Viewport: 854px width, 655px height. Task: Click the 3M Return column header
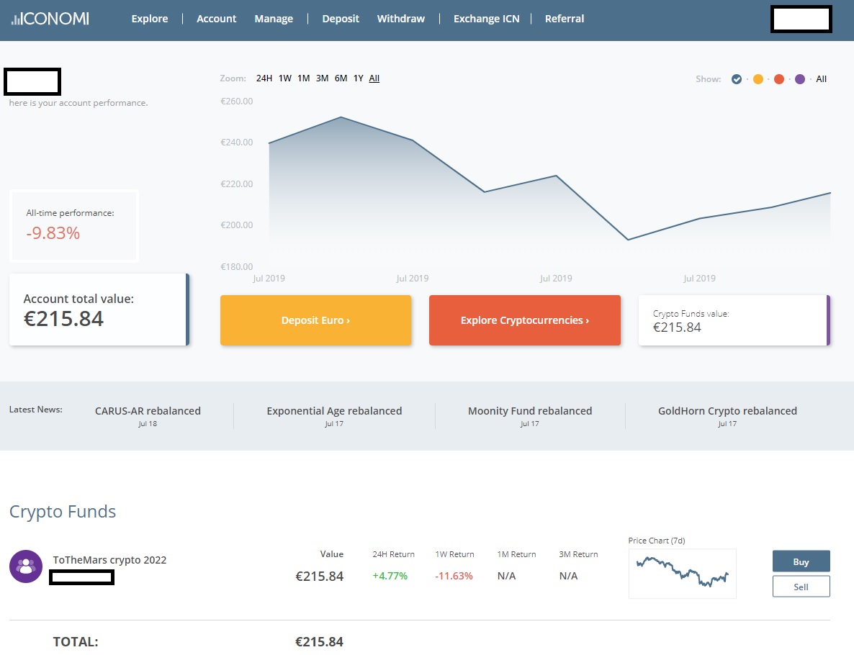tap(578, 554)
